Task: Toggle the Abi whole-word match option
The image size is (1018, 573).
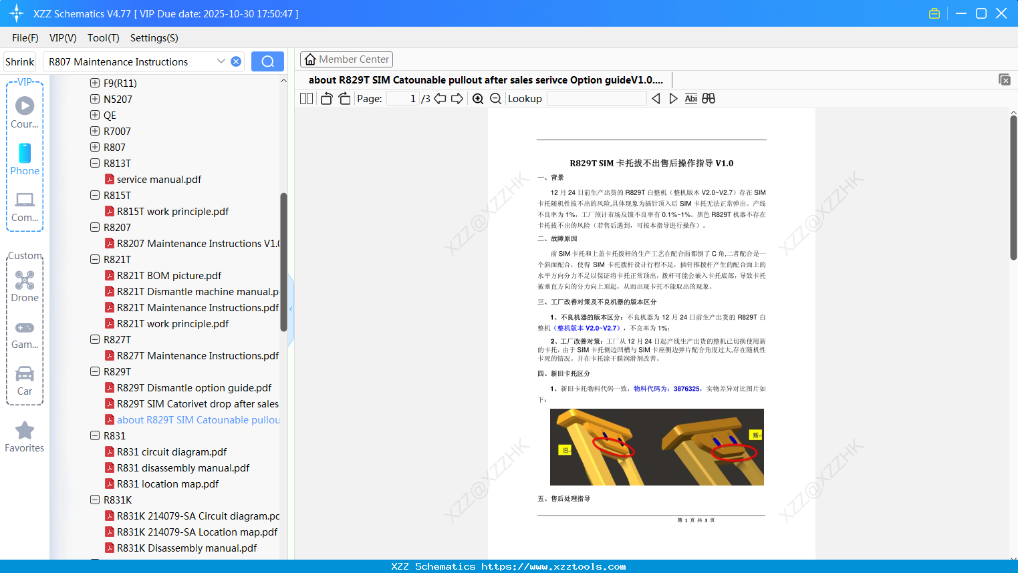Action: (690, 98)
